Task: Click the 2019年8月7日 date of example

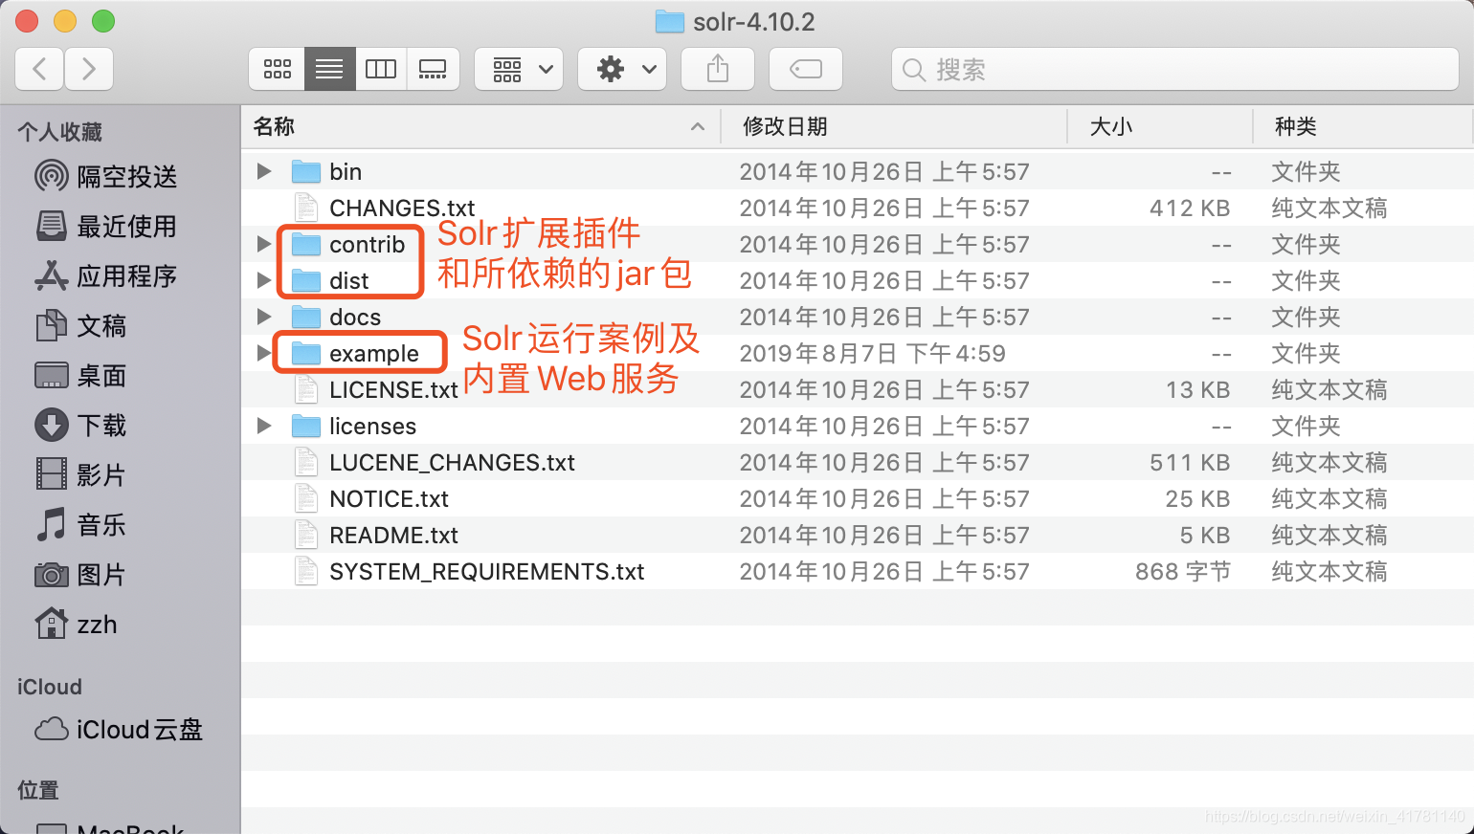Action: click(873, 353)
